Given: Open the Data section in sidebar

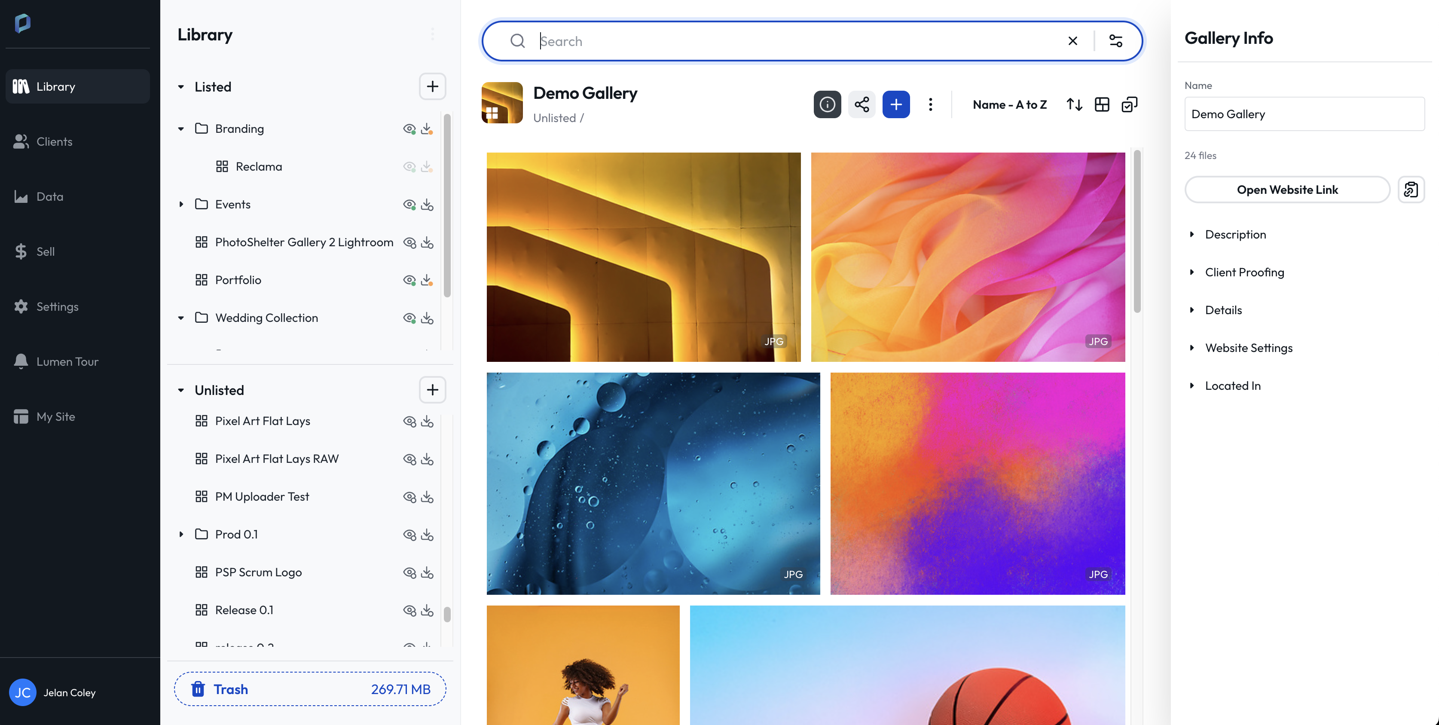Looking at the screenshot, I should pyautogui.click(x=78, y=196).
